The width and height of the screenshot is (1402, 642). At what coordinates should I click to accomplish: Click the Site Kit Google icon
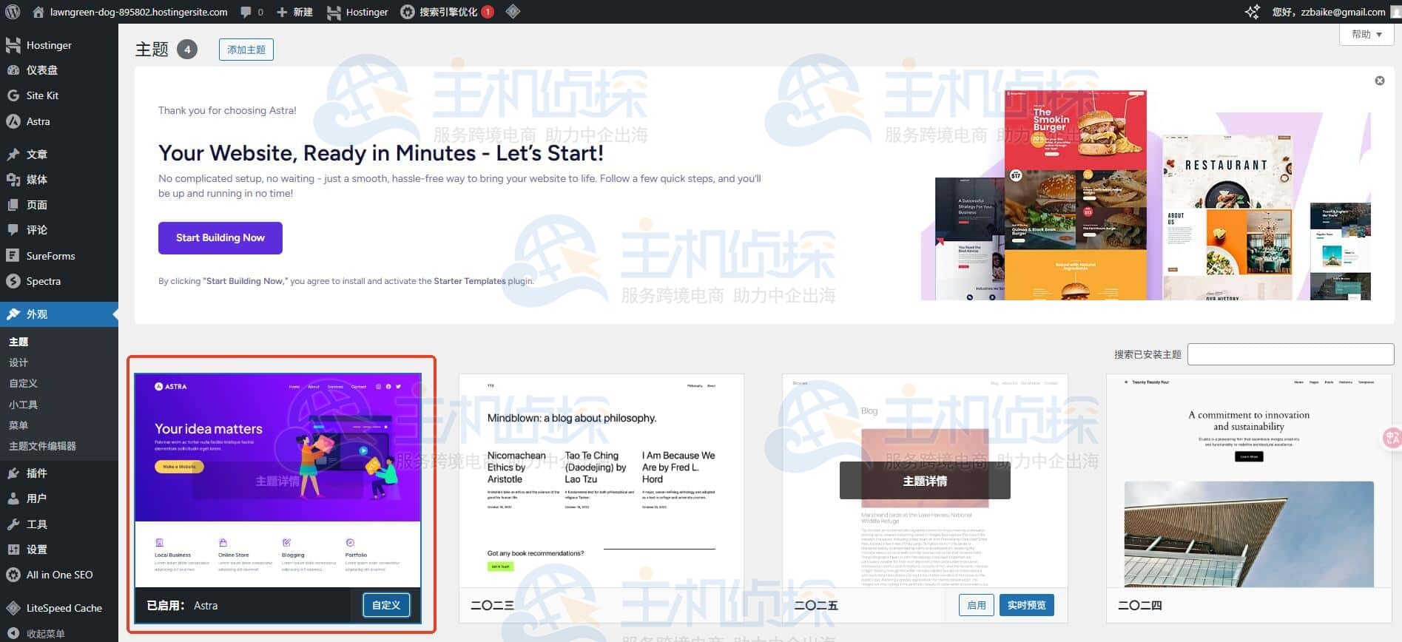[13, 95]
